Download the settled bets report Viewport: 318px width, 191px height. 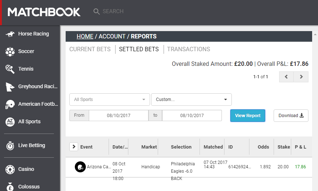click(x=291, y=116)
